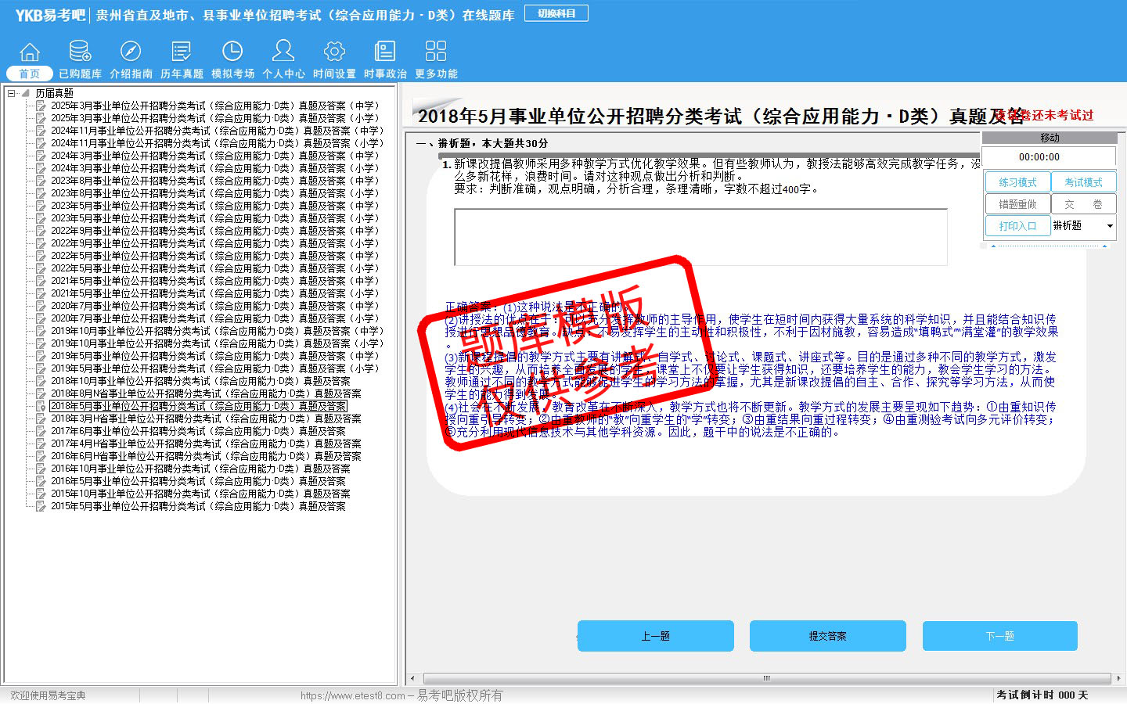
Task: Go to next question with 下一题
Action: coord(999,636)
